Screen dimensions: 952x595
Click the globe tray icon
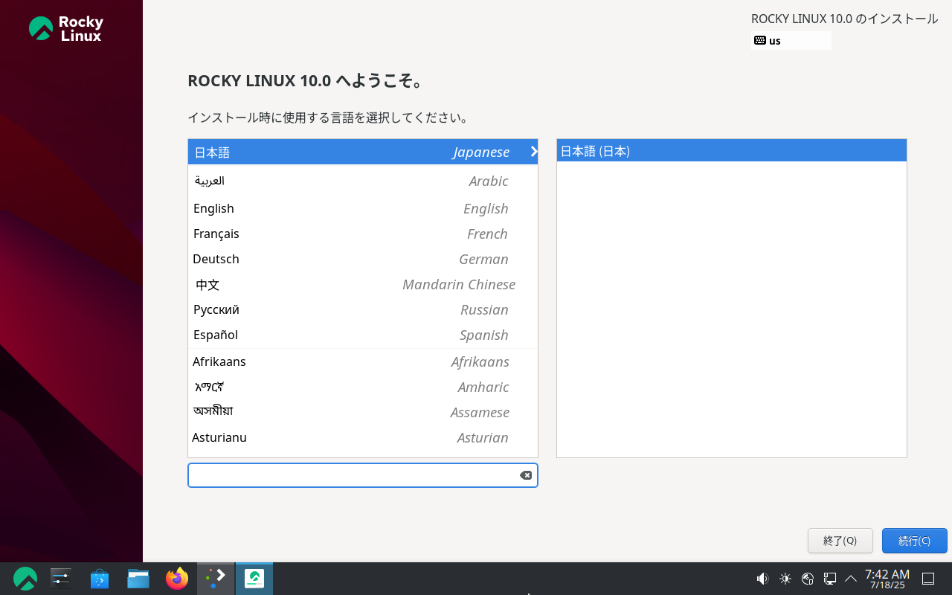coord(808,579)
